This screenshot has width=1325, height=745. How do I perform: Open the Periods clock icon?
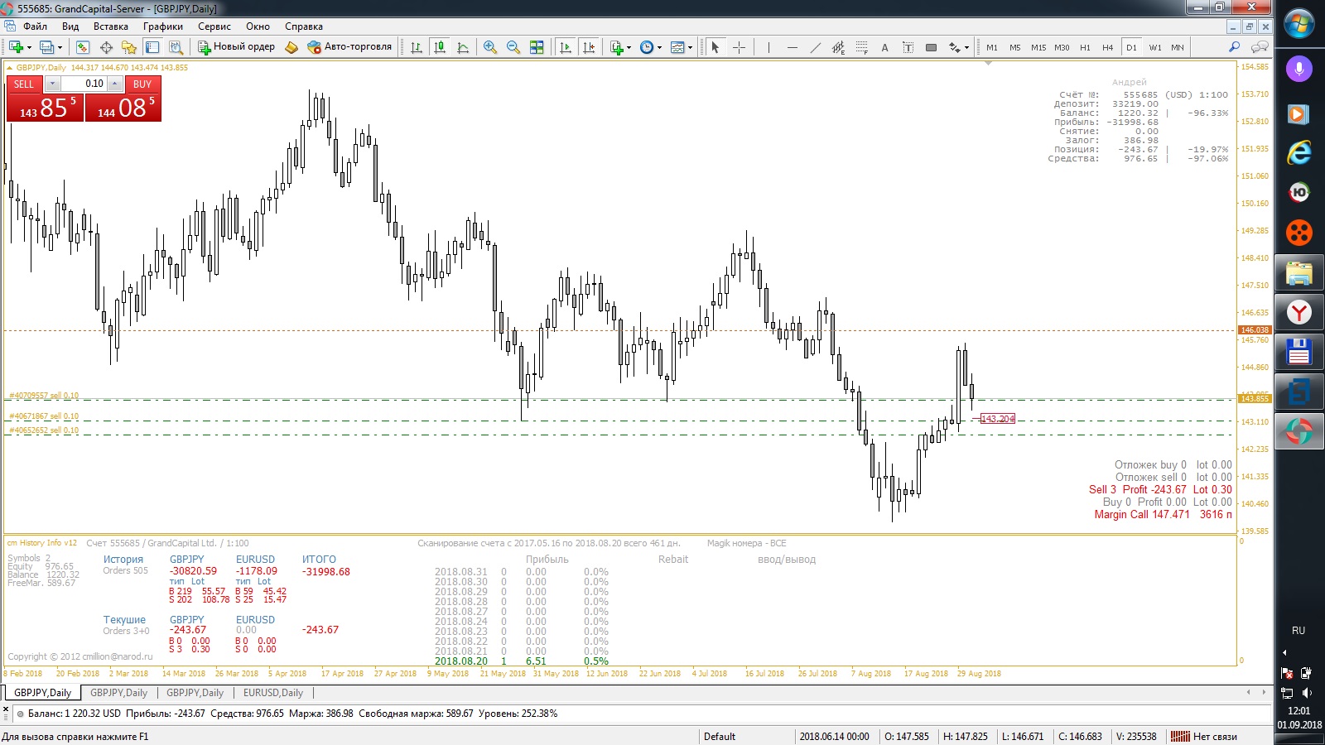pyautogui.click(x=647, y=47)
